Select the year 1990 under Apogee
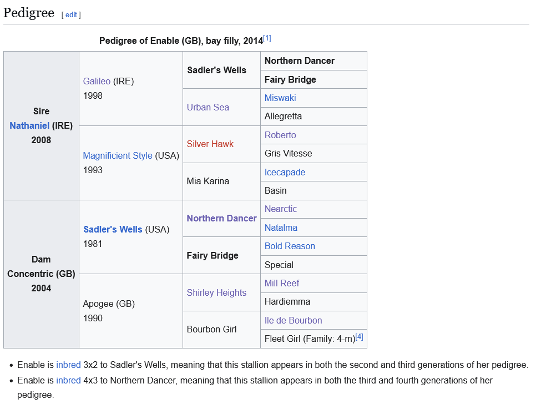 (x=93, y=318)
